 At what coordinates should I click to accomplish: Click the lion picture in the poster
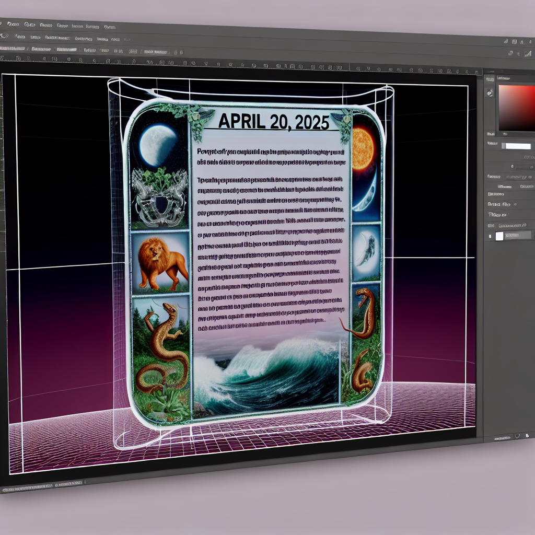click(x=160, y=262)
